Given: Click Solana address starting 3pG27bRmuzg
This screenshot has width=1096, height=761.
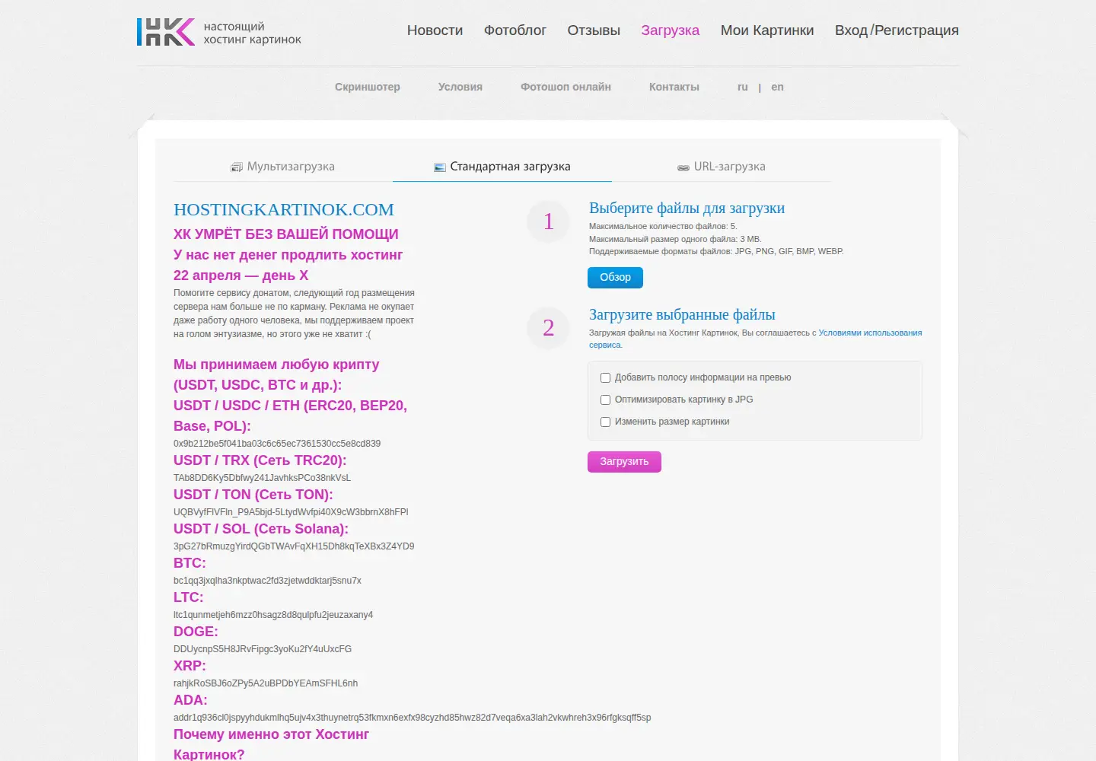Looking at the screenshot, I should (x=294, y=546).
